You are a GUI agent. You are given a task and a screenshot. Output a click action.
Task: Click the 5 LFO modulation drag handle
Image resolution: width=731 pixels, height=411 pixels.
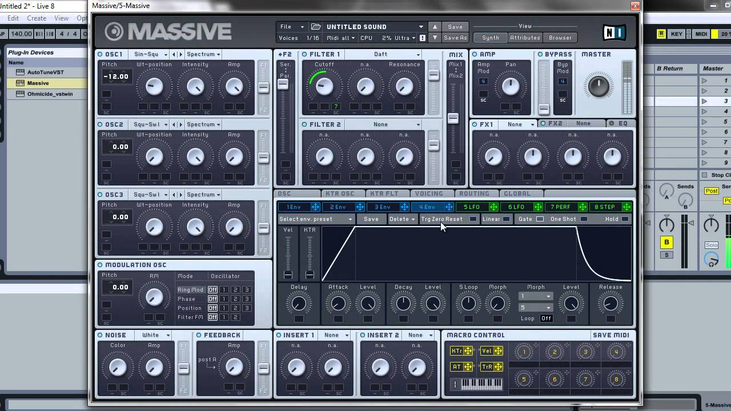493,207
